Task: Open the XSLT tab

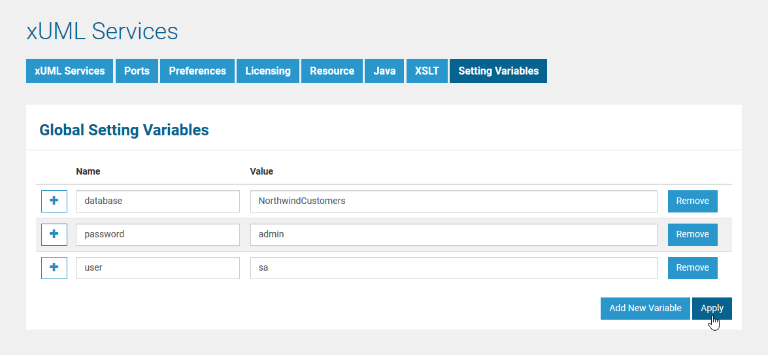Action: pyautogui.click(x=427, y=71)
